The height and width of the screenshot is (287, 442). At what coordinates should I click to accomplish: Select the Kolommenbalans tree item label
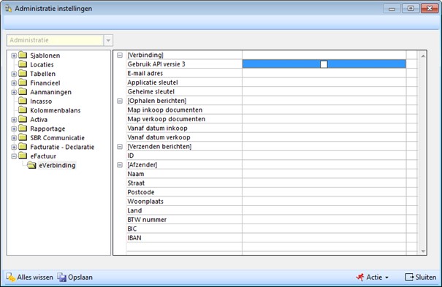(56, 110)
